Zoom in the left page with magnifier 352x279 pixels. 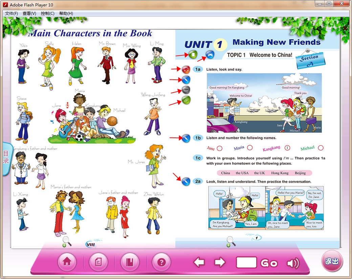tap(67, 242)
